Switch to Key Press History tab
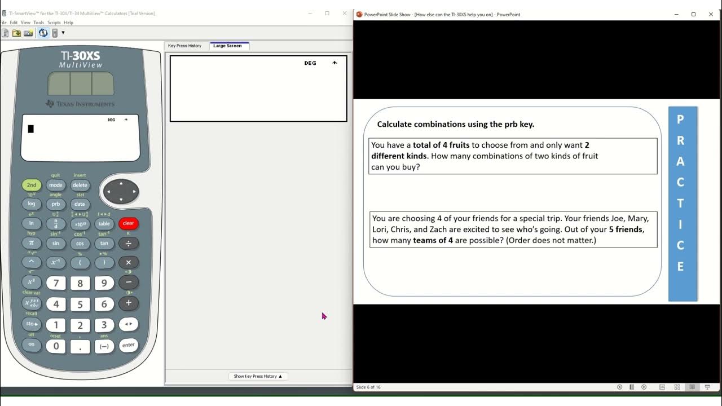Screen dimensions: 722x406 click(185, 46)
